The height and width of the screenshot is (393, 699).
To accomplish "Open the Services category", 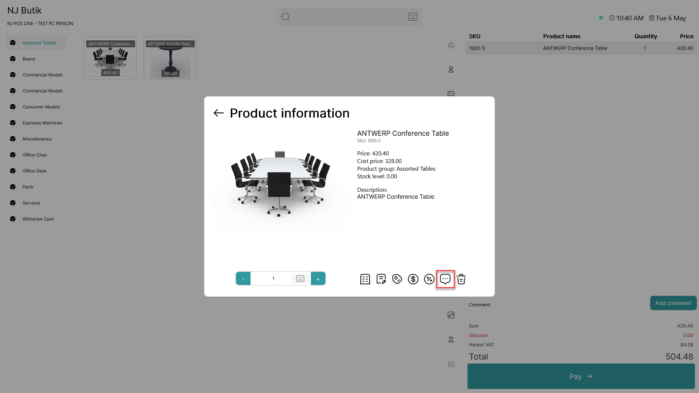I will [36, 203].
